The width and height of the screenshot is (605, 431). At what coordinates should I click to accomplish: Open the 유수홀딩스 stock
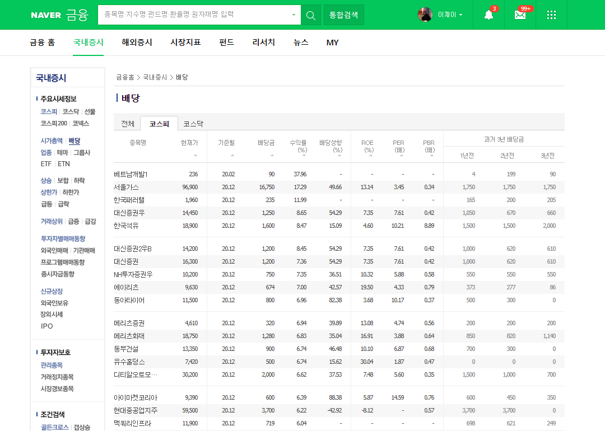click(129, 362)
